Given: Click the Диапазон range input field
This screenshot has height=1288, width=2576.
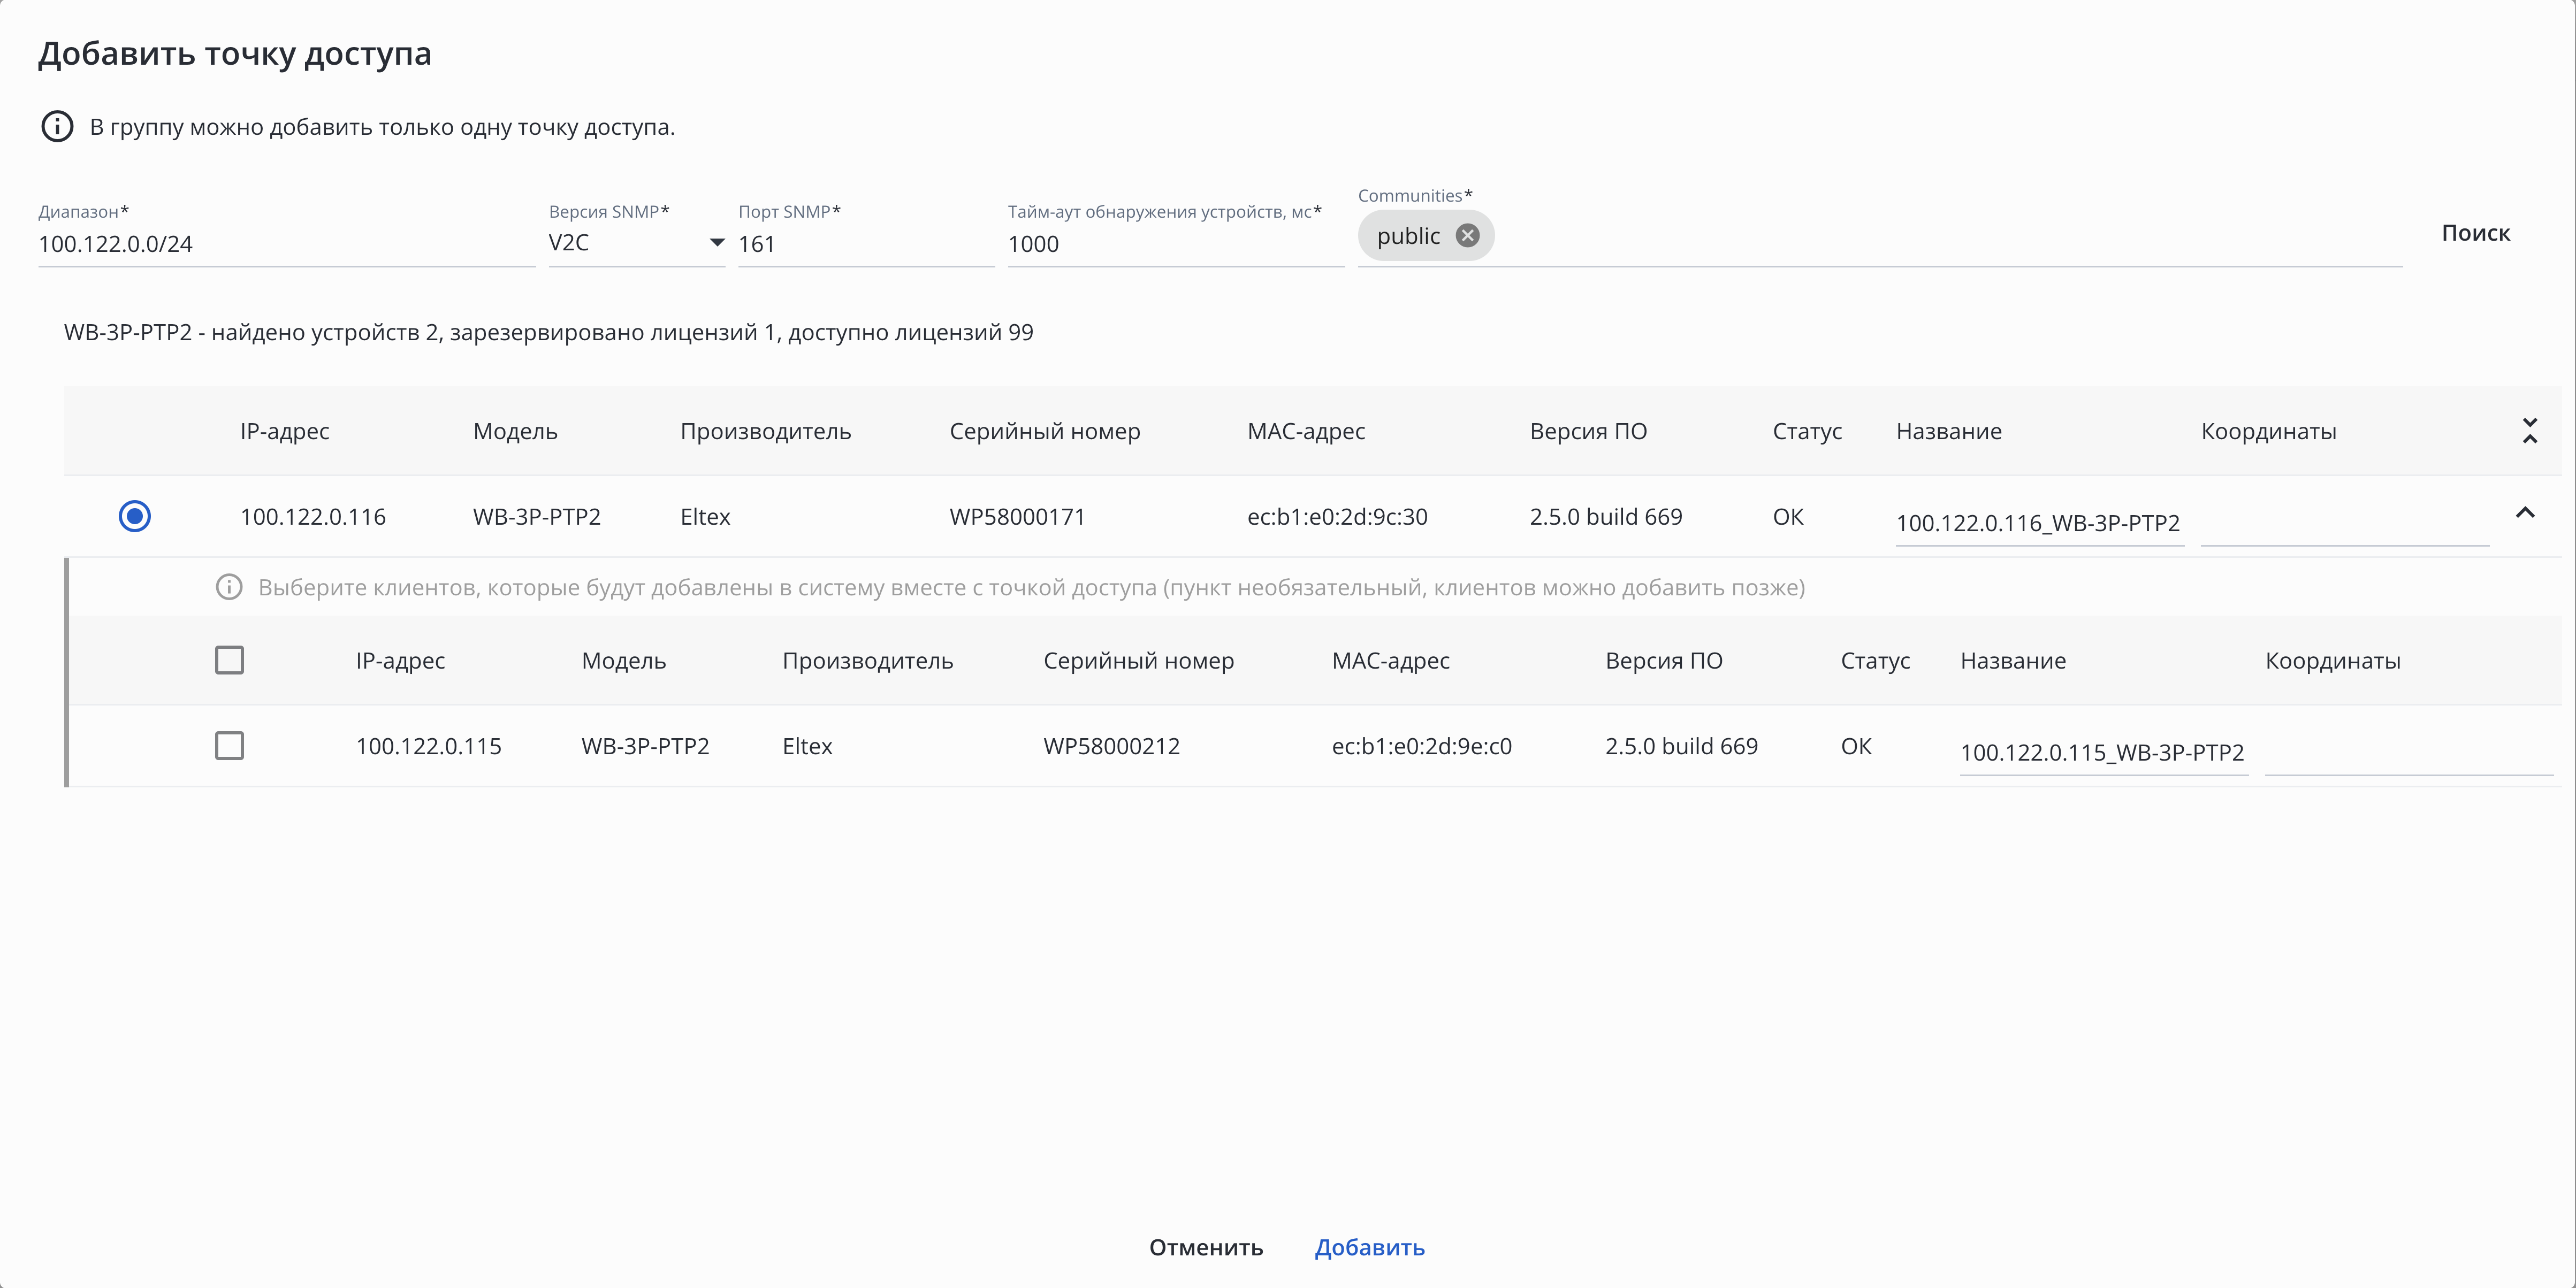Looking at the screenshot, I should 285,244.
